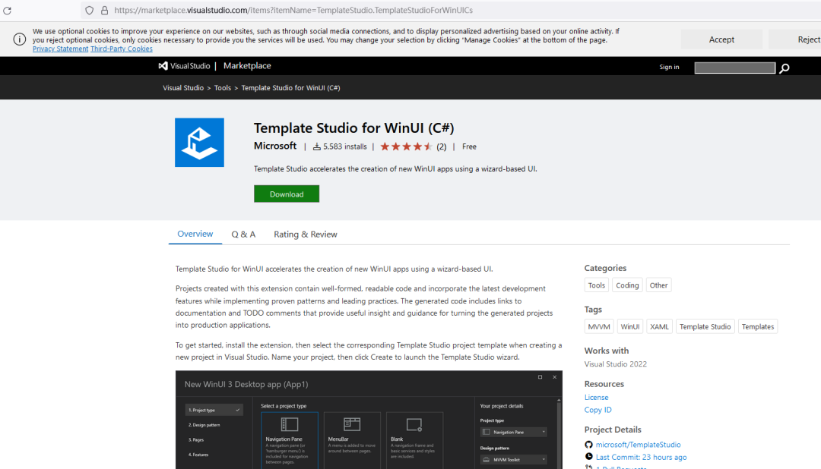821x469 pixels.
Task: Click the WinUI tag
Action: [x=630, y=326]
